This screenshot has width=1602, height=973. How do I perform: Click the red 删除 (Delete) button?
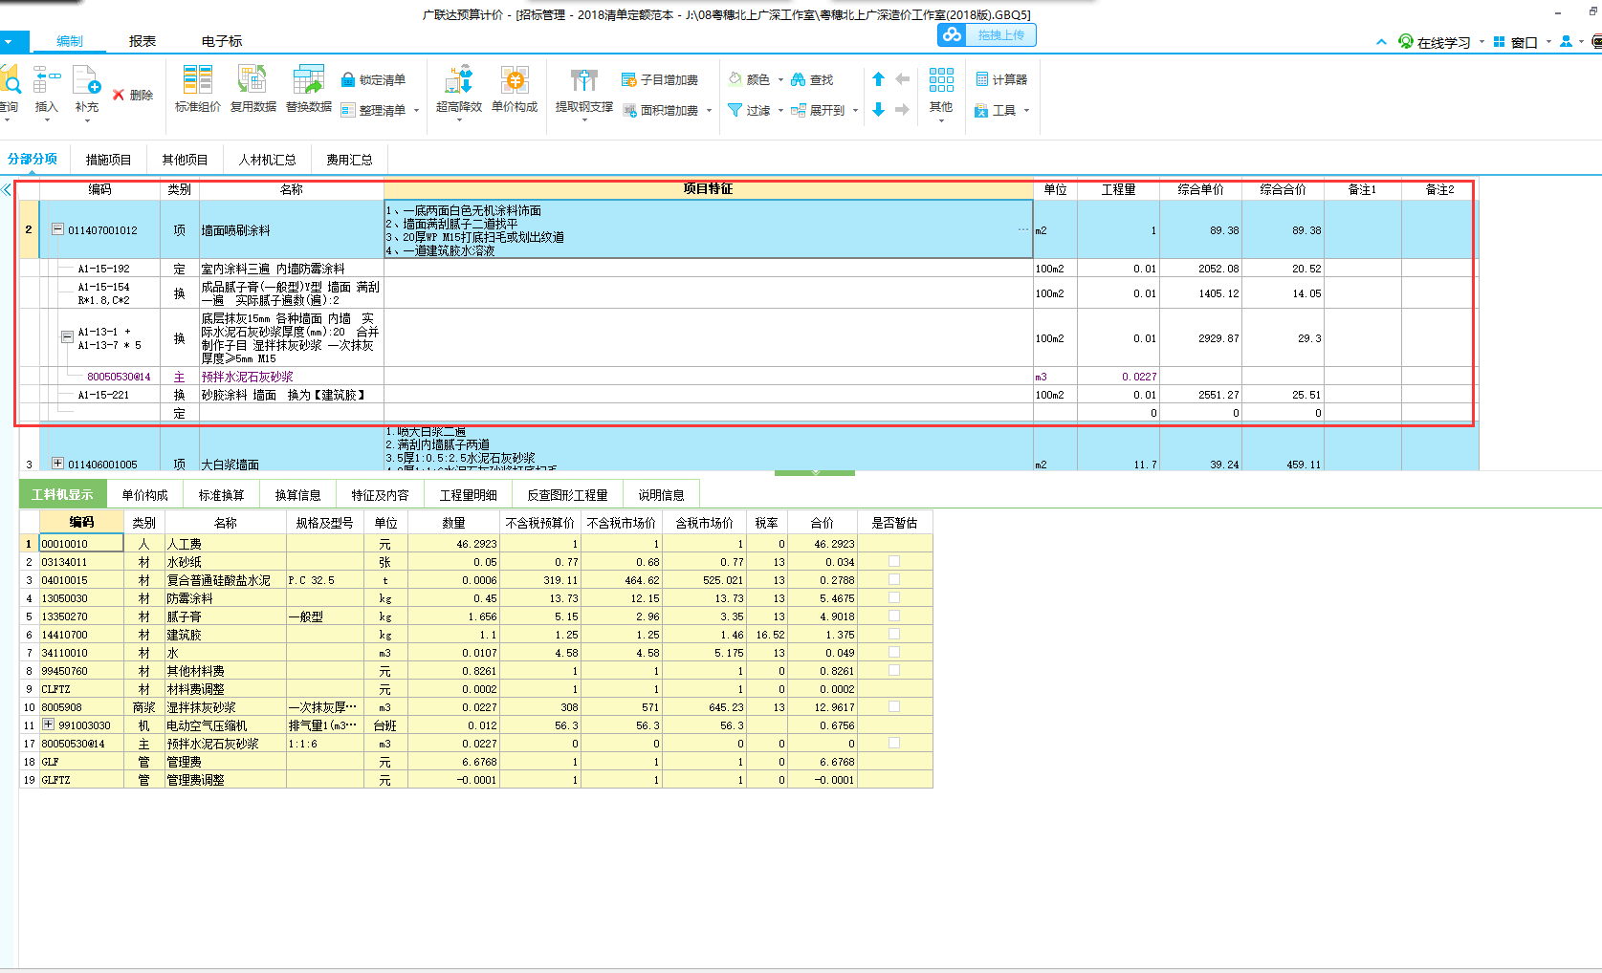tap(133, 95)
